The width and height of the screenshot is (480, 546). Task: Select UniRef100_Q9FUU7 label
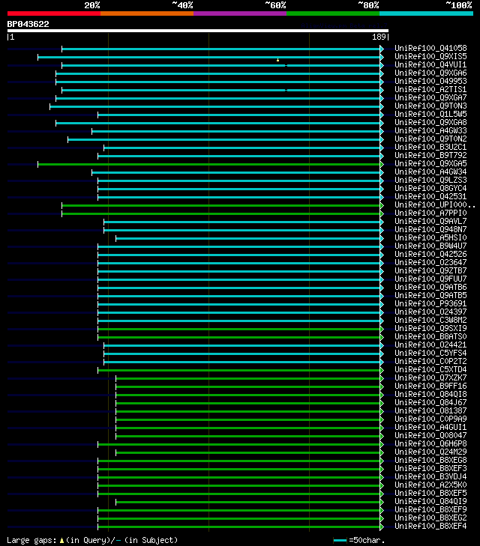pos(430,279)
